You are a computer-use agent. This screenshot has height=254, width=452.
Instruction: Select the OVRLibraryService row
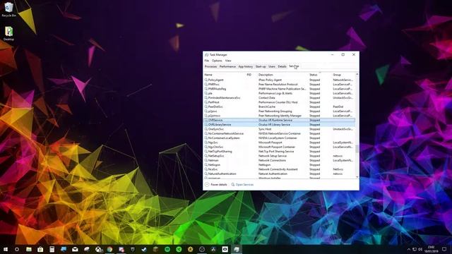click(x=280, y=125)
